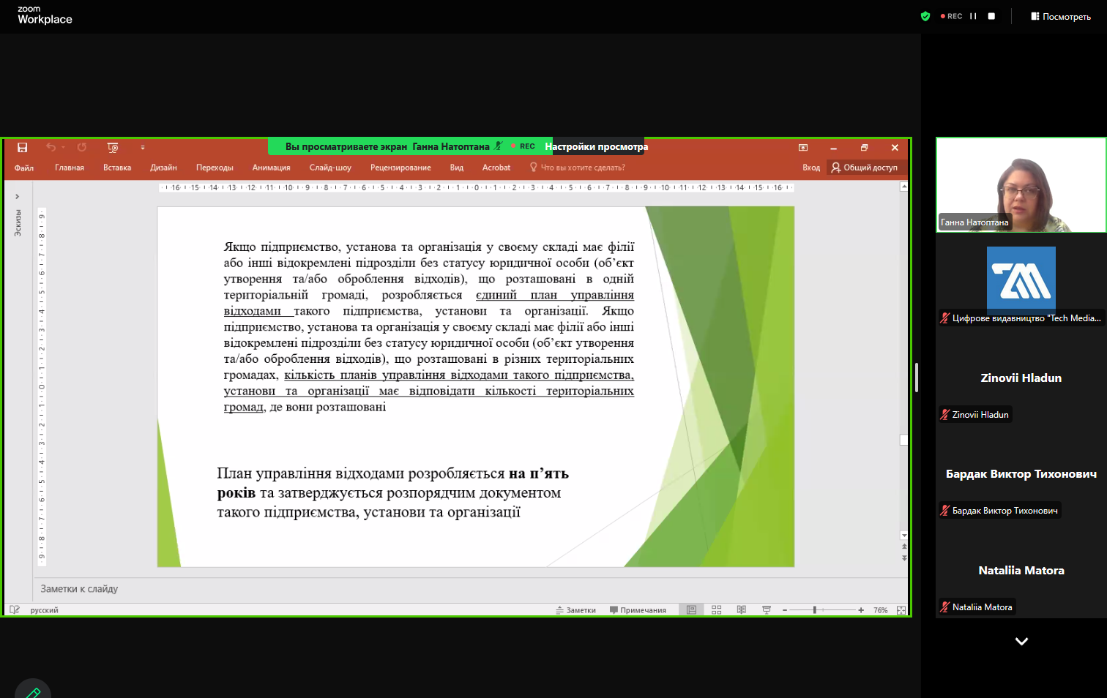Image resolution: width=1107 pixels, height=698 pixels.
Task: Switch to slide sorter view icon
Action: pos(717,610)
